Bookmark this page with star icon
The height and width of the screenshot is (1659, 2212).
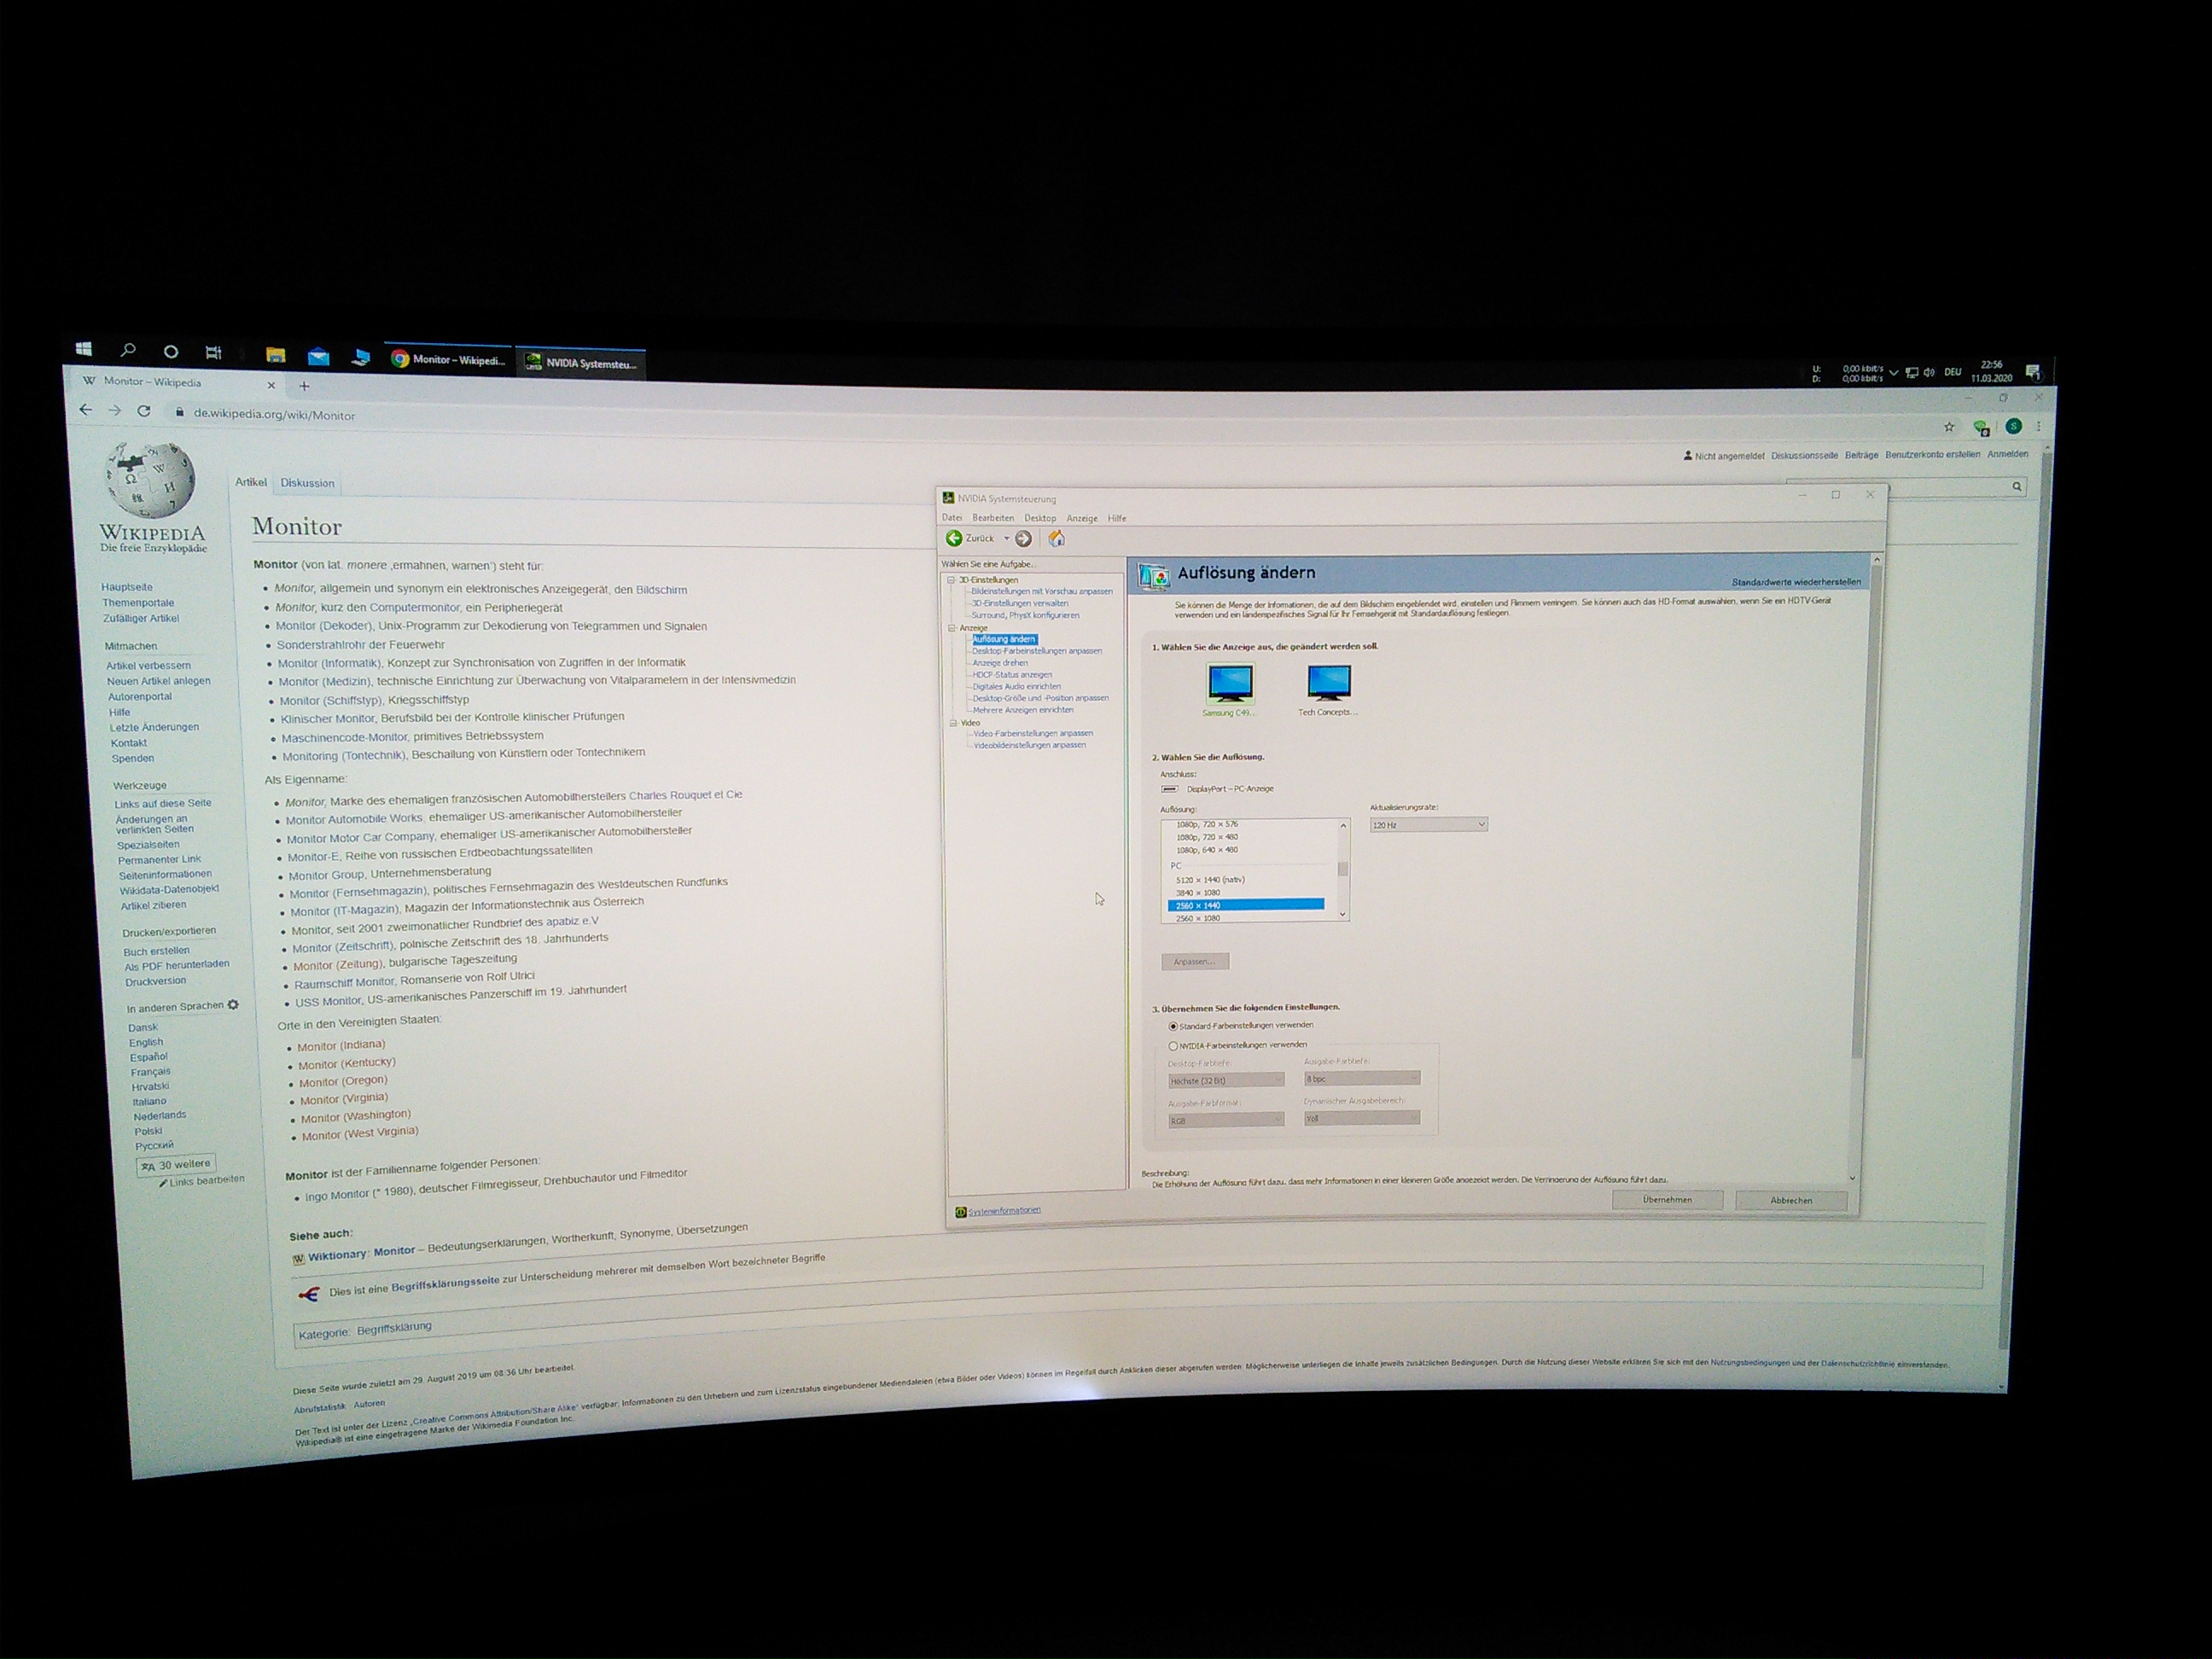[1948, 427]
